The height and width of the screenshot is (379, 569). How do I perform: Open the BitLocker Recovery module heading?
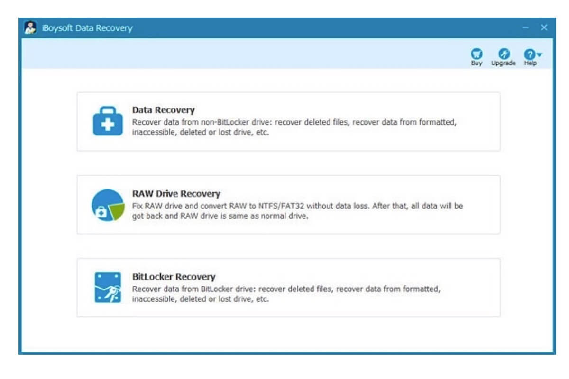pyautogui.click(x=174, y=277)
